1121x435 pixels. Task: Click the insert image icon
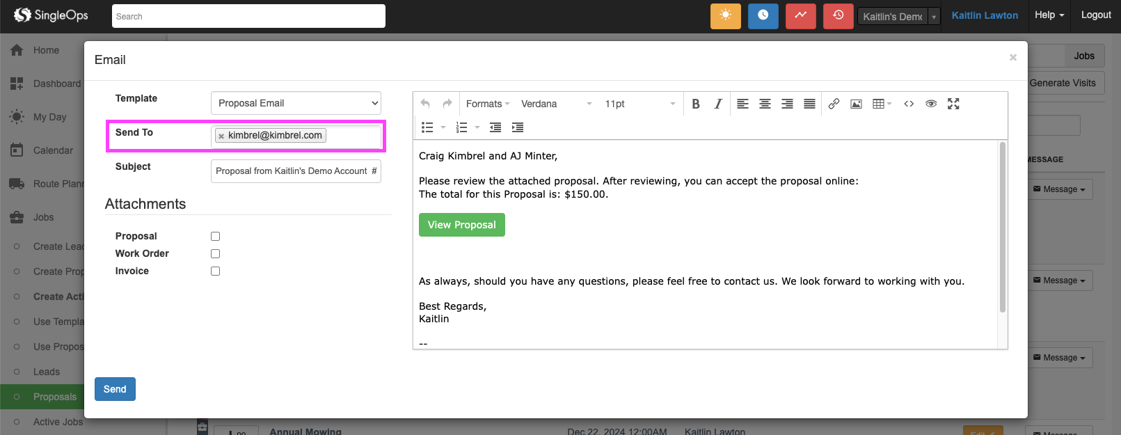pyautogui.click(x=856, y=104)
